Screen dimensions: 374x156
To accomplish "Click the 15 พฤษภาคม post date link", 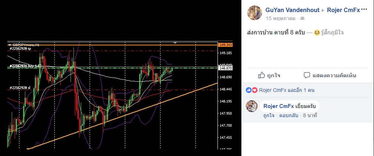I will tap(281, 18).
